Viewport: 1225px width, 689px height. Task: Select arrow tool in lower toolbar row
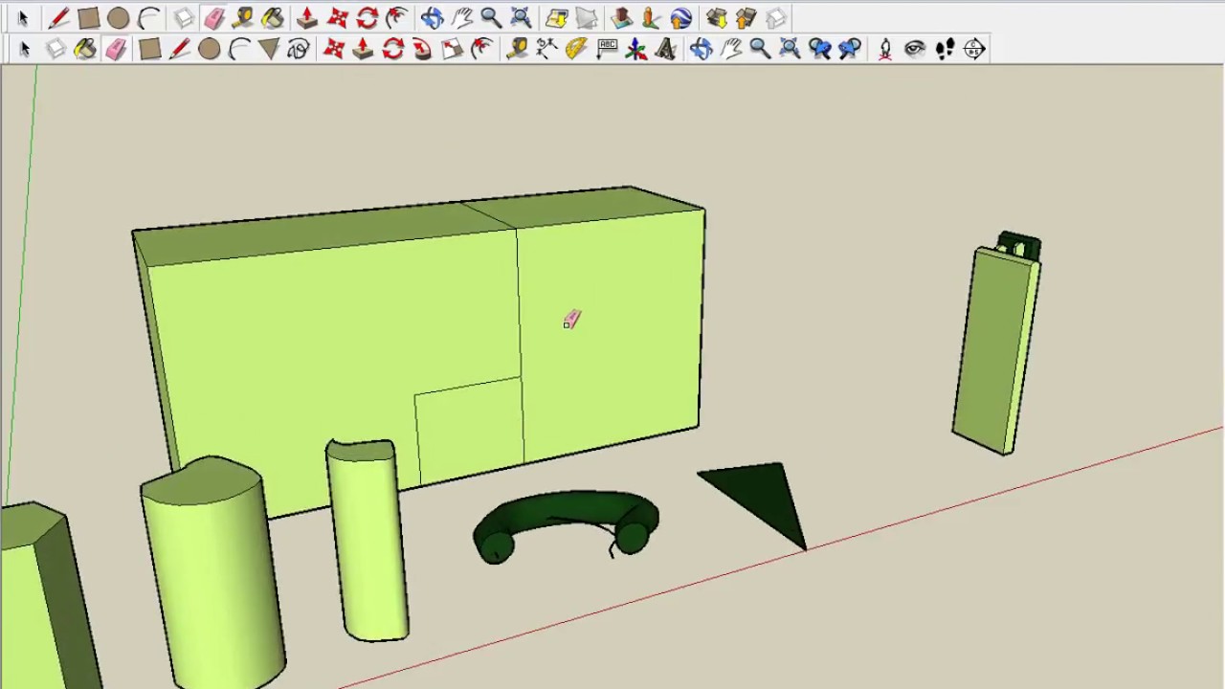point(25,49)
